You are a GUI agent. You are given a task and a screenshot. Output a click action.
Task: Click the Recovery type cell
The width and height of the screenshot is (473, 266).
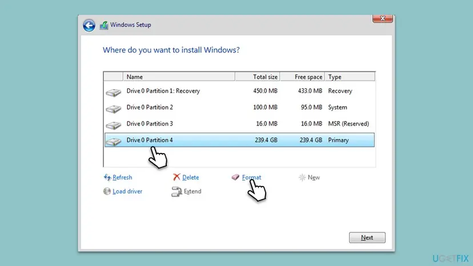pos(340,91)
